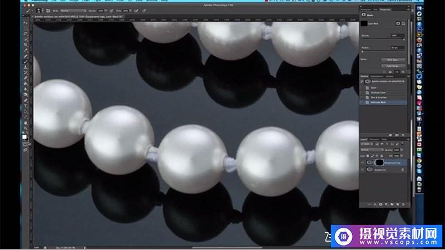
Task: Disable or enable mask in Properties panel
Action: [397, 72]
